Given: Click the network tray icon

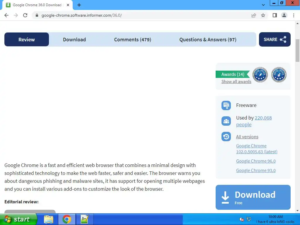Looking at the screenshot, I should click(249, 219).
